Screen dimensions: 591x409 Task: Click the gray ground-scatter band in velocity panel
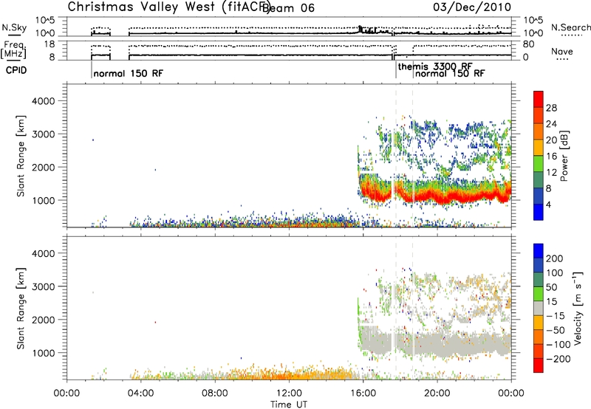(445, 344)
